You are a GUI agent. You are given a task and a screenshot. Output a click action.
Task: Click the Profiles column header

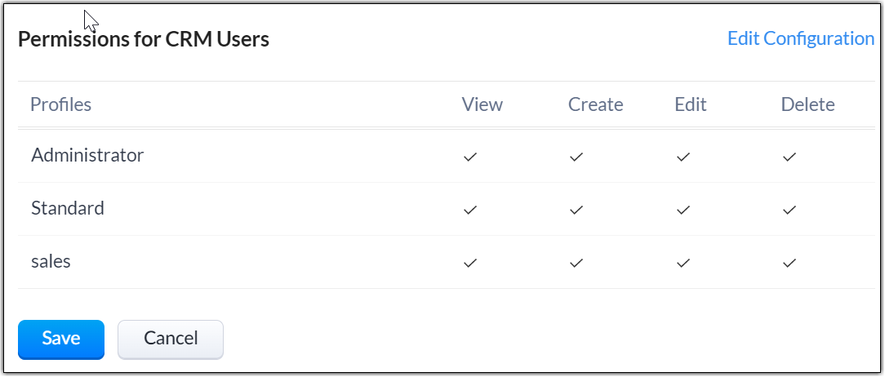pos(60,104)
